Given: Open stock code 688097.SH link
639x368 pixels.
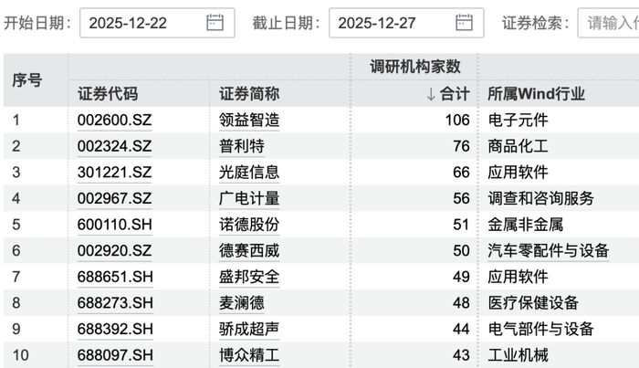Looking at the screenshot, I should click(115, 355).
